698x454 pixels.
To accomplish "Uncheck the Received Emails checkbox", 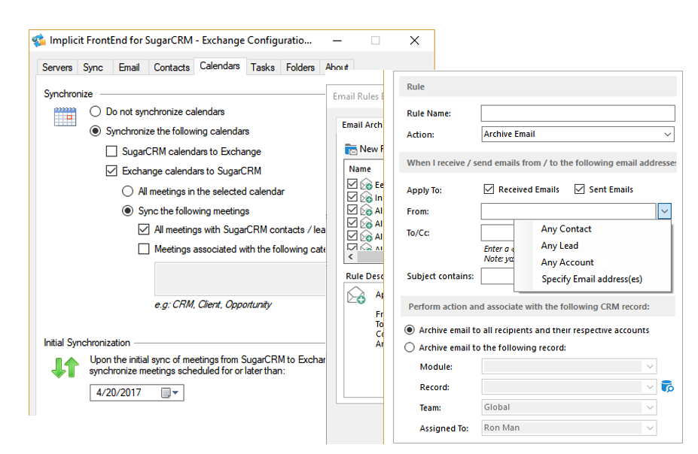I will click(x=489, y=189).
